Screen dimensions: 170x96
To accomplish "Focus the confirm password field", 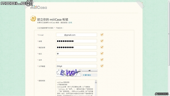I will [x=76, y=47].
